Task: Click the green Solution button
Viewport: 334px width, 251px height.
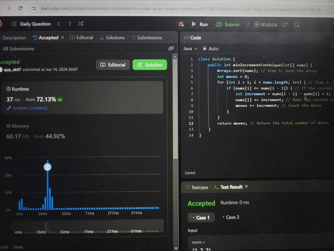Action: [150, 65]
